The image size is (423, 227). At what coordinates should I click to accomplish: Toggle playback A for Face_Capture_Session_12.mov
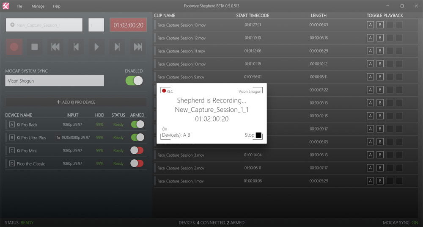tap(370, 38)
